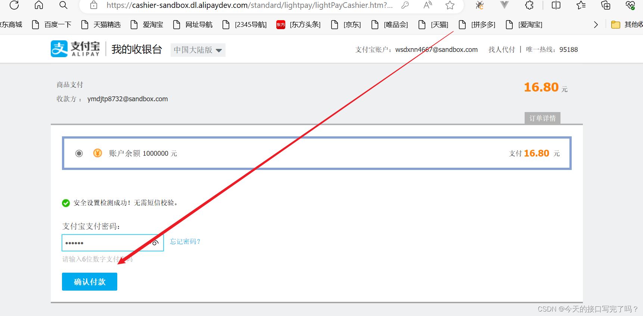The width and height of the screenshot is (643, 316).
Task: Click the 找人代付 link
Action: coord(501,50)
